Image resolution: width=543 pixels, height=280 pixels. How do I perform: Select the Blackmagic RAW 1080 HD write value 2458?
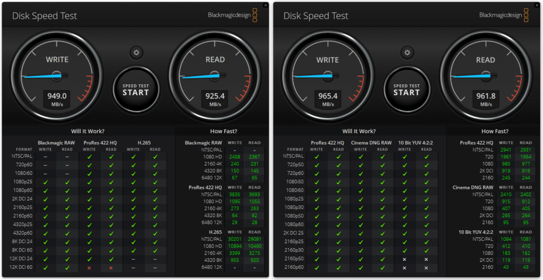(234, 157)
